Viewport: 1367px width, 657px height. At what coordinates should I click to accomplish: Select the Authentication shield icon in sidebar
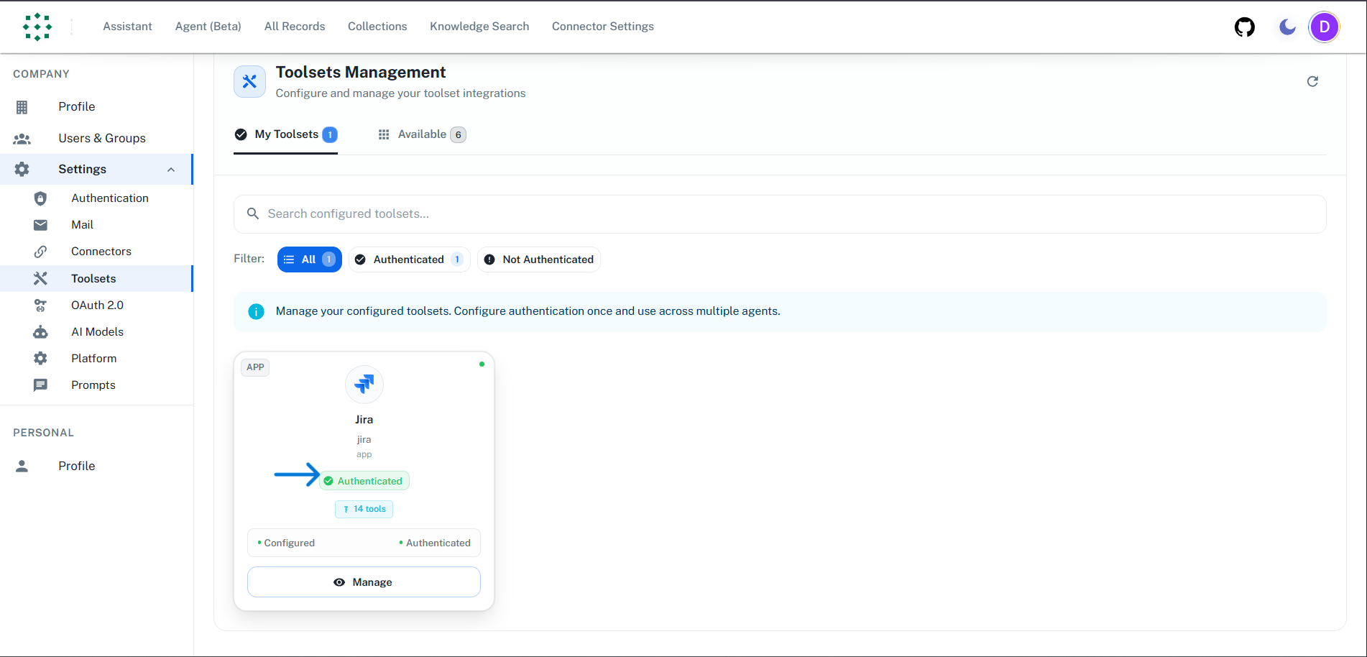40,198
